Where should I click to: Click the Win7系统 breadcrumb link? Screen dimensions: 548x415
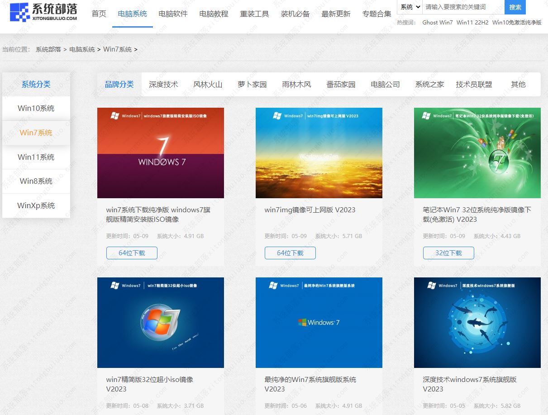[x=118, y=49]
